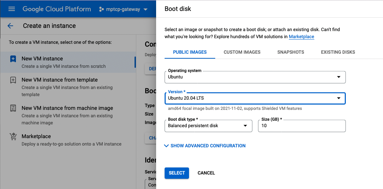Open the Operating system dropdown
The width and height of the screenshot is (383, 189).
(255, 77)
